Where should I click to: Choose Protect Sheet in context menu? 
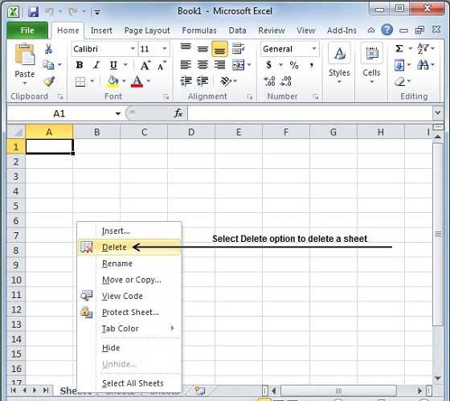click(x=129, y=313)
